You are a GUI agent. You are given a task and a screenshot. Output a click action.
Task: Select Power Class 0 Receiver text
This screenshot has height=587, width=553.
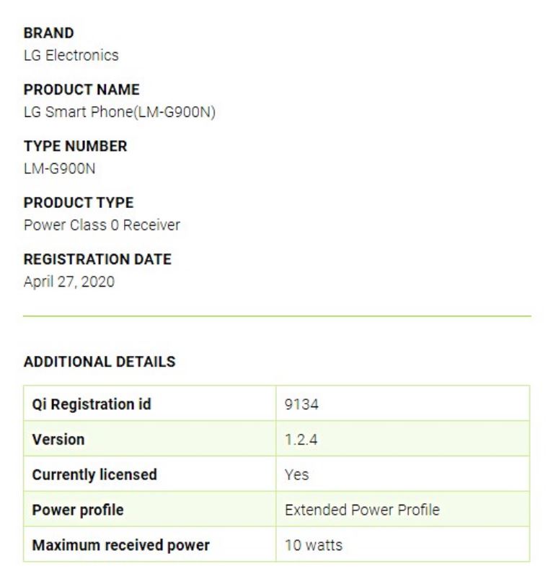(x=102, y=225)
